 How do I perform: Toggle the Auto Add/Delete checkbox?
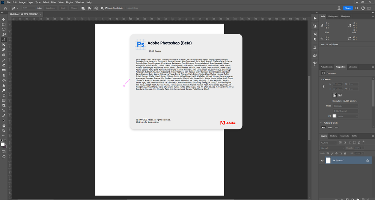pos(107,8)
